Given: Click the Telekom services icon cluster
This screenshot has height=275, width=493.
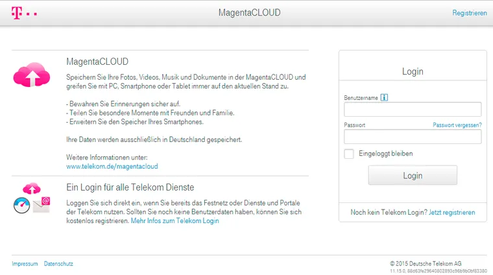Looking at the screenshot, I should (31, 198).
